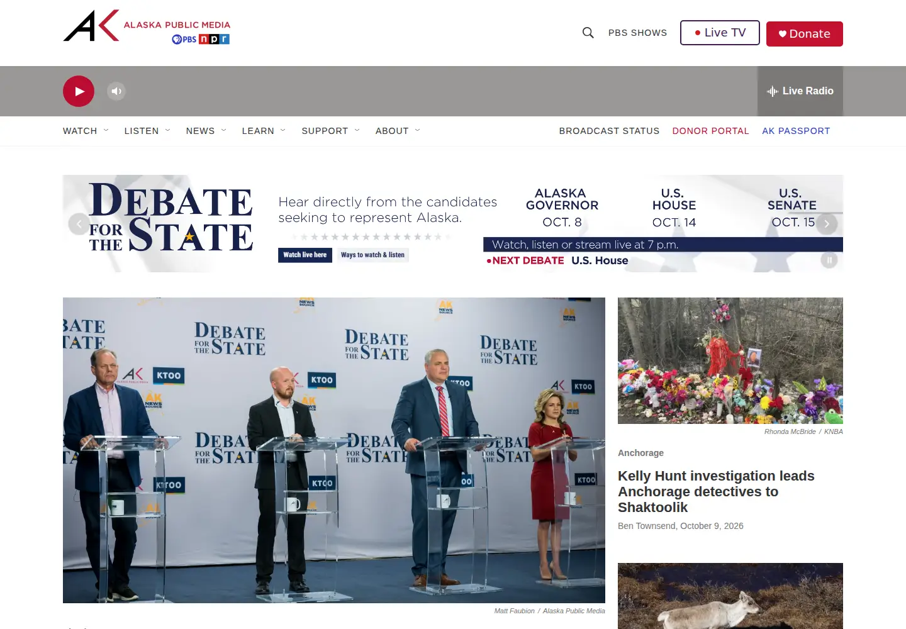906x629 pixels.
Task: Click the Debate for the State logo
Action: (171, 218)
